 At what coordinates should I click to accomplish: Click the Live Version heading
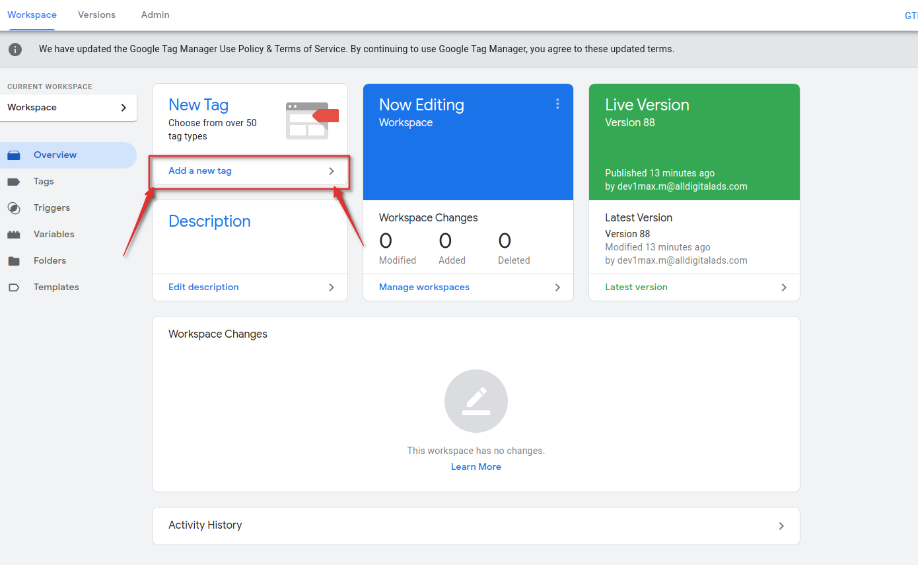pos(647,105)
